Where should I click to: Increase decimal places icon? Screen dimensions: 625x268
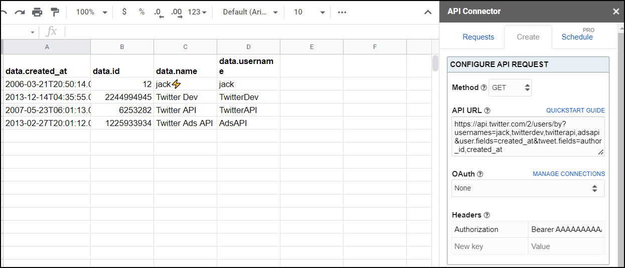click(176, 12)
